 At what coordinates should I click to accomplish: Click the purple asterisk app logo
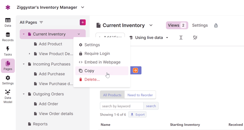pos(8,7)
